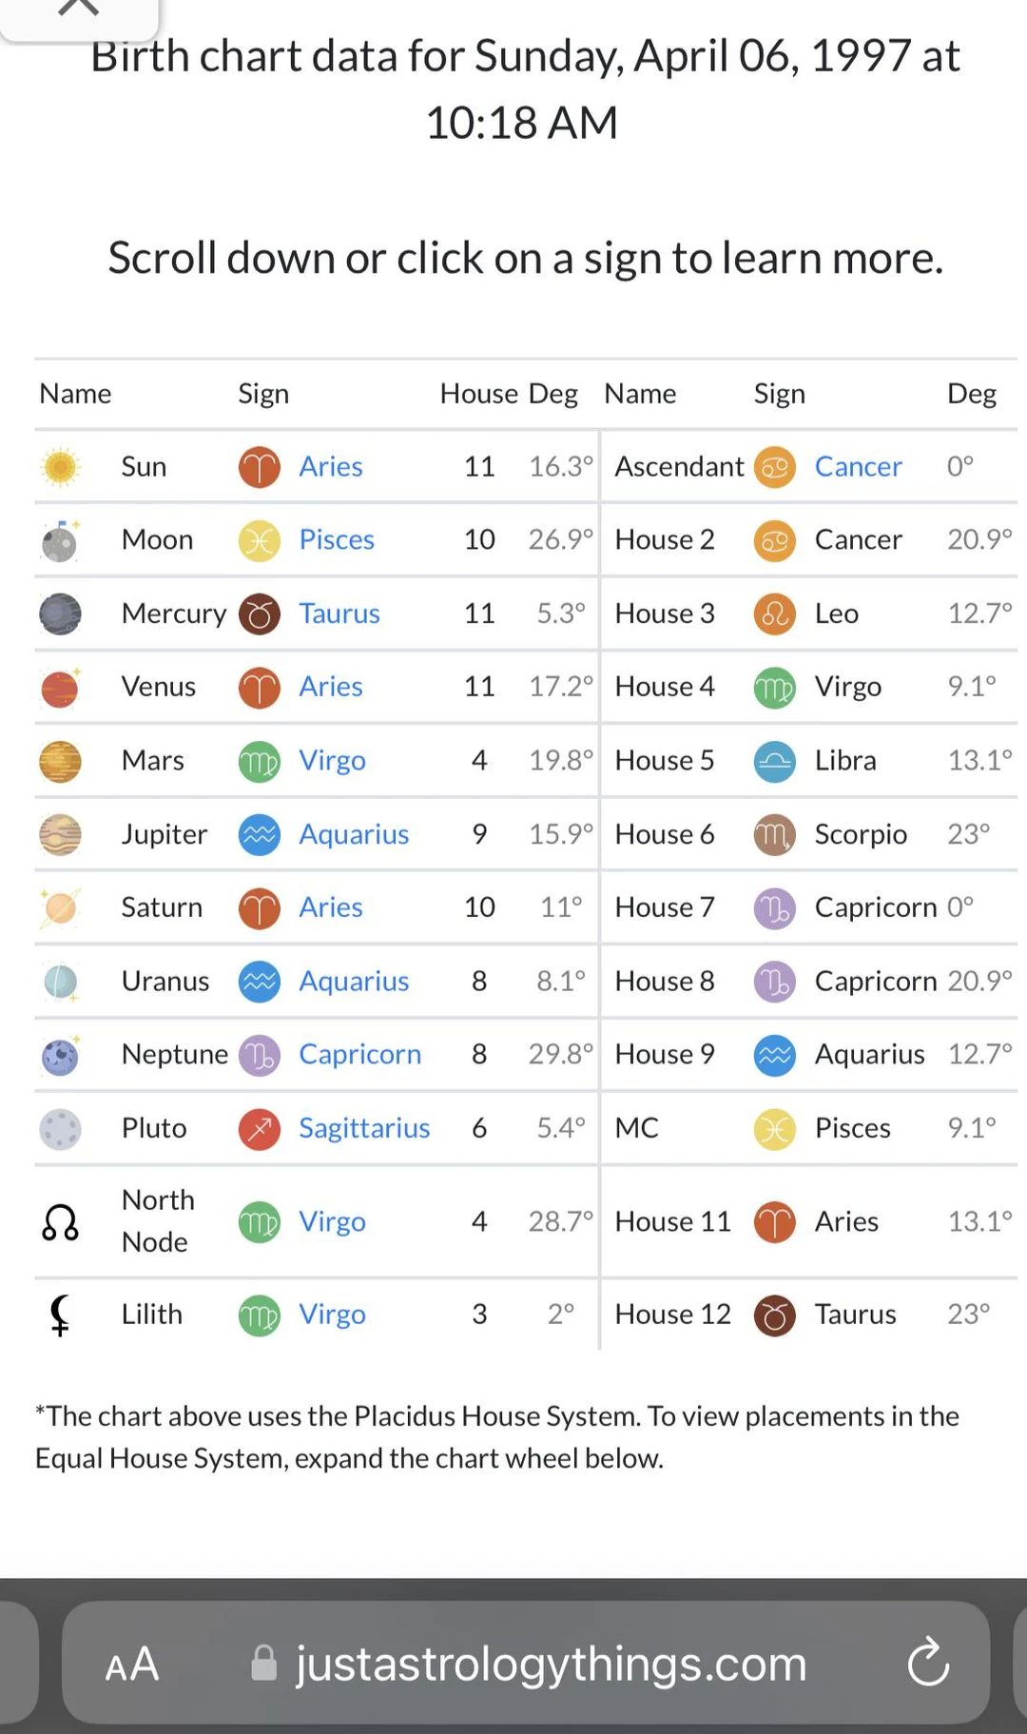Click the Sun planet icon
This screenshot has height=1734, width=1027.
60,467
